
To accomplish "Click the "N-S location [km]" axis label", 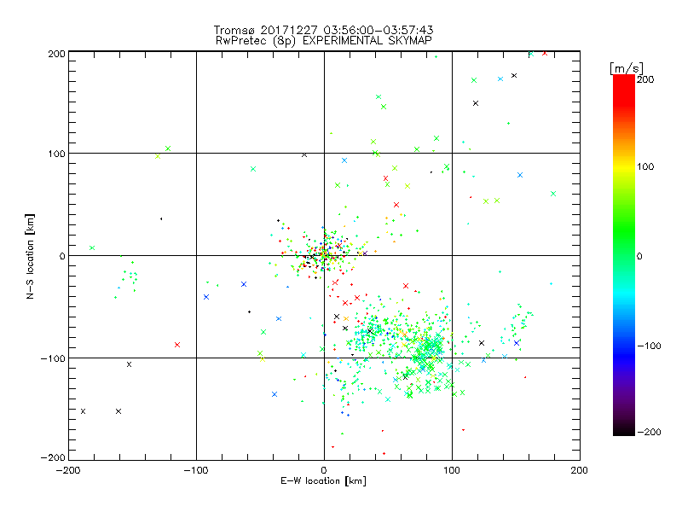I will point(30,256).
